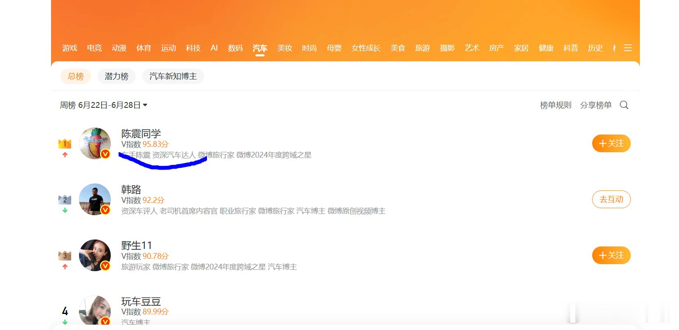Viewport: 679px width, 330px height.
Task: Open 野生11's avatar
Action: (x=95, y=255)
